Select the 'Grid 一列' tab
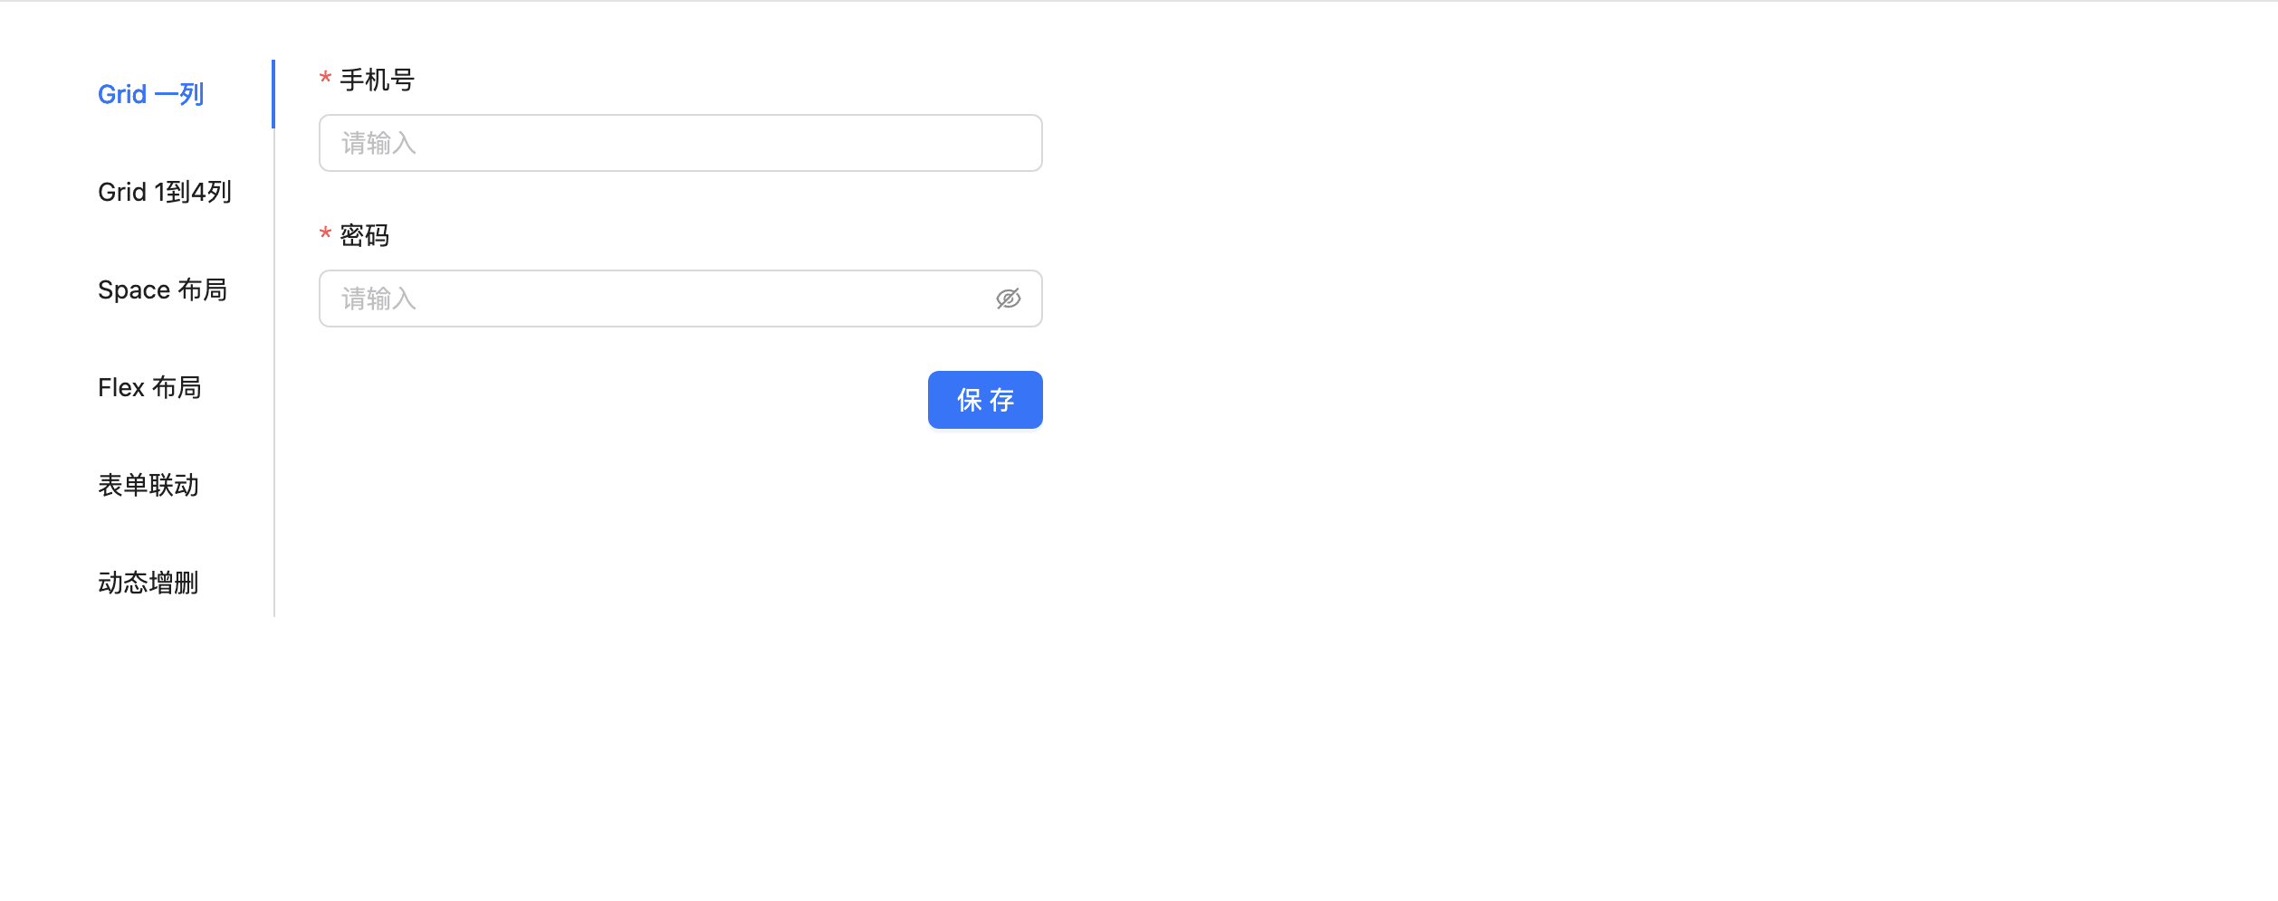The width and height of the screenshot is (2278, 901). 150,93
